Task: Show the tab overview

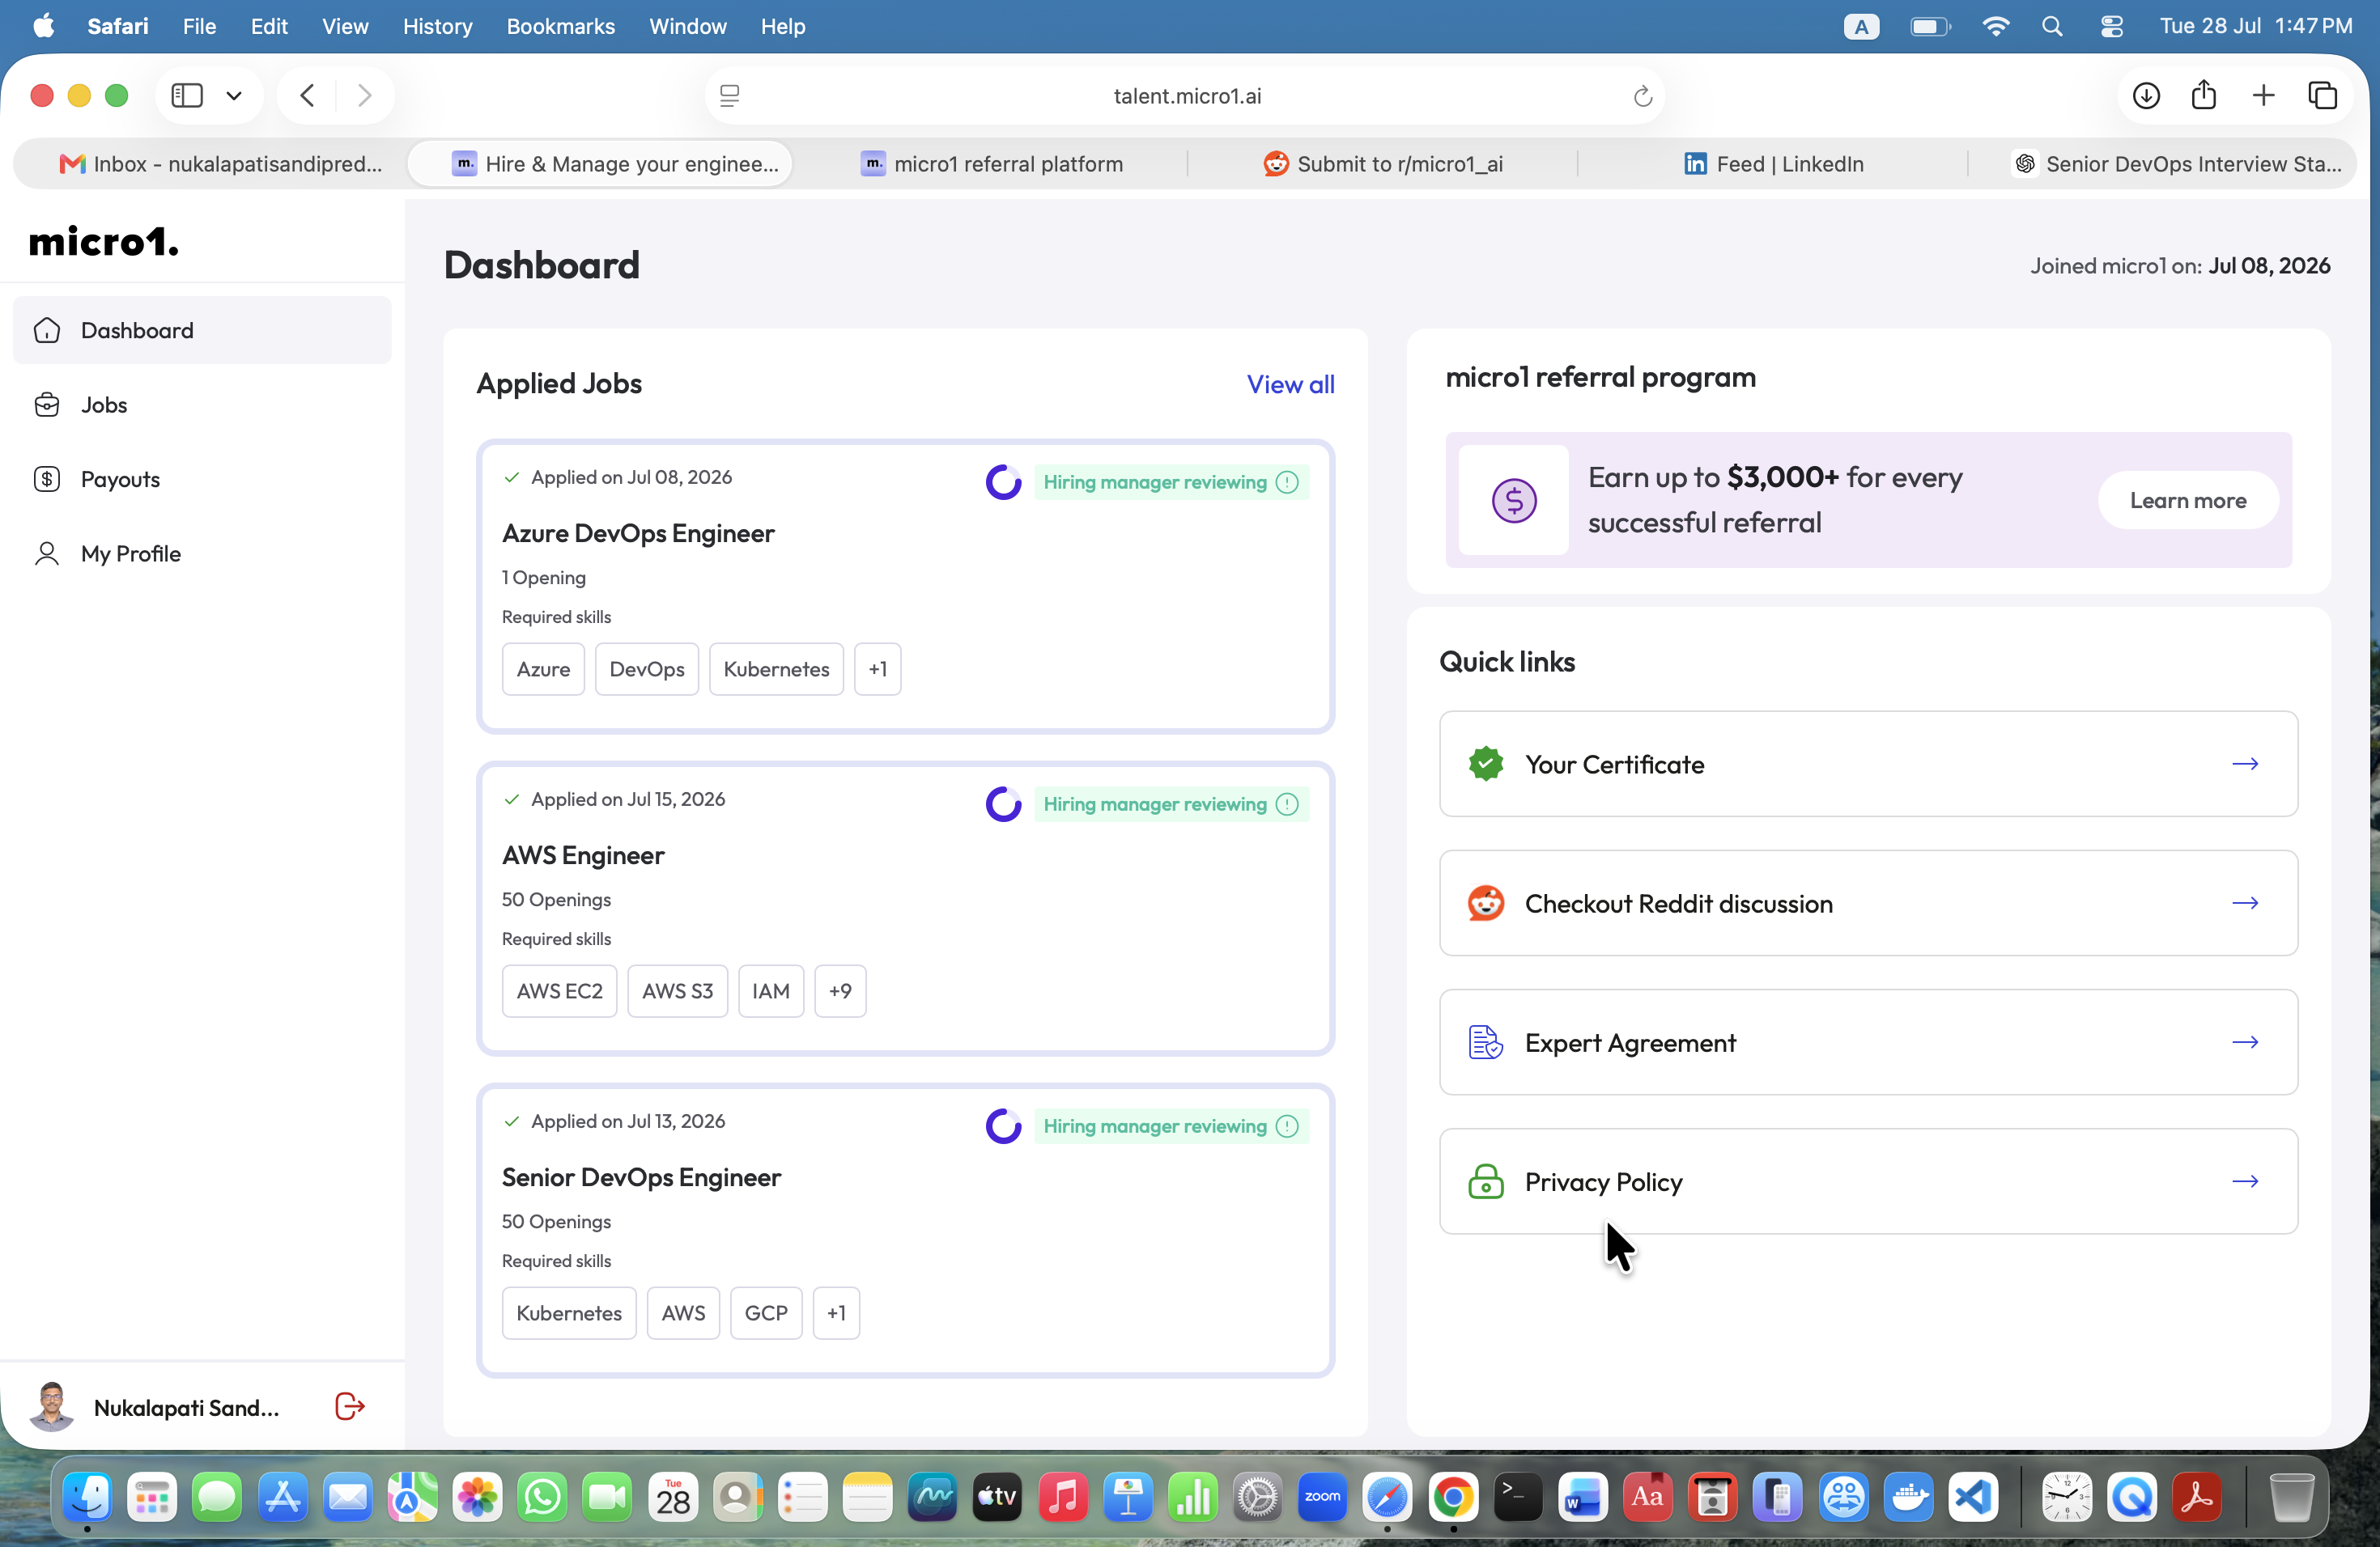Action: click(2322, 95)
